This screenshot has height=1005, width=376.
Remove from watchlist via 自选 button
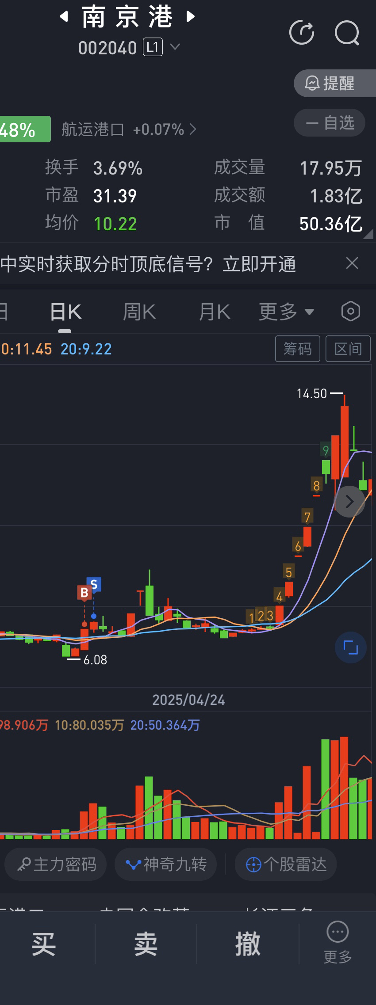click(x=330, y=123)
